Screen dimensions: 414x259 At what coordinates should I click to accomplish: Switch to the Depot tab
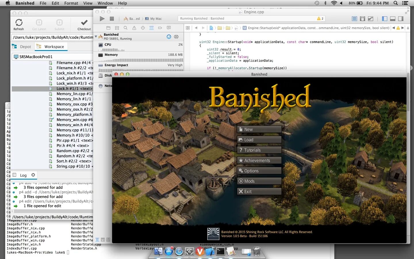click(x=22, y=47)
